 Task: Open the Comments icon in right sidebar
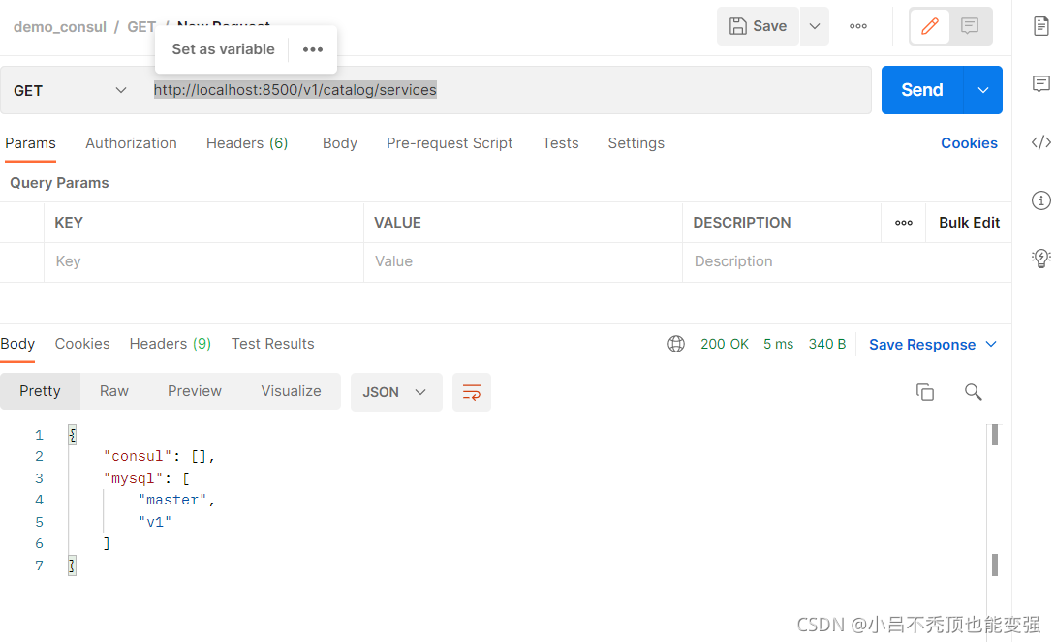coord(1040,84)
